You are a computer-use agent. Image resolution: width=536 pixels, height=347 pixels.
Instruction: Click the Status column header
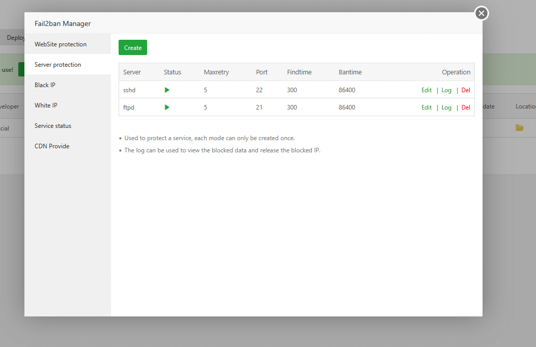(172, 72)
